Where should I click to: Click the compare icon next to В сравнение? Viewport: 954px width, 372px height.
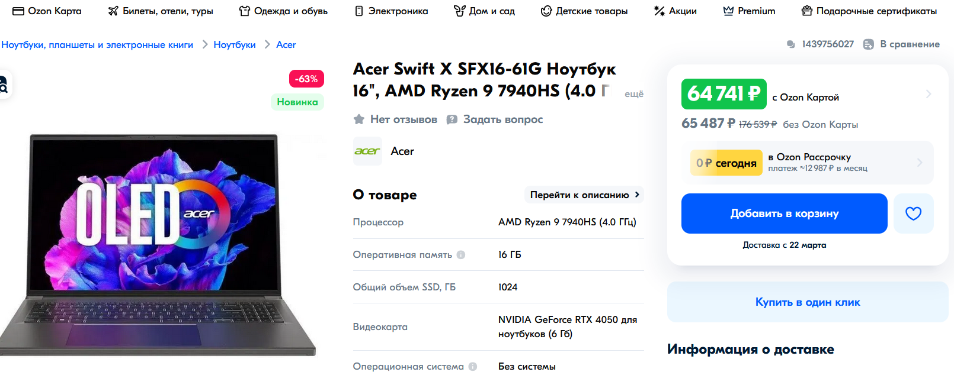(x=868, y=44)
